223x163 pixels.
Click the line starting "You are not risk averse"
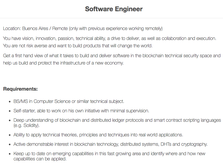click(78, 46)
